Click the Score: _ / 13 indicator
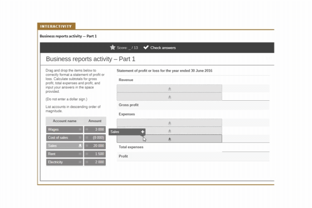Viewport: 312px width, 208px height. (124, 47)
